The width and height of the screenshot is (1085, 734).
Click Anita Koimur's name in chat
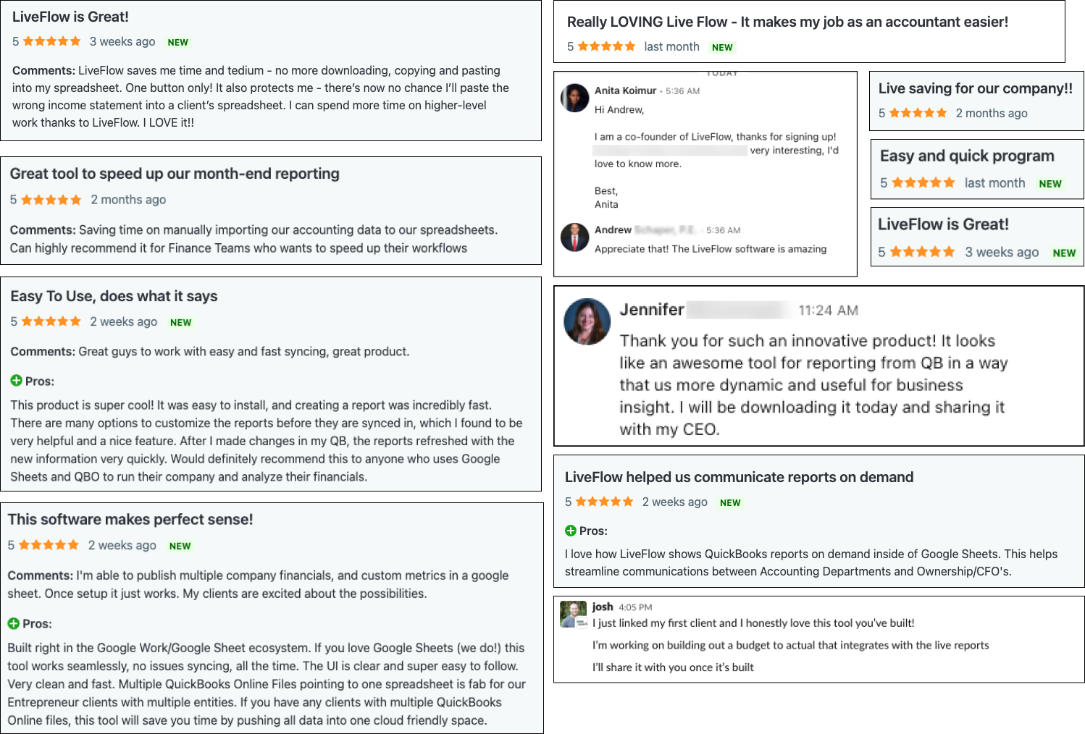tap(625, 90)
